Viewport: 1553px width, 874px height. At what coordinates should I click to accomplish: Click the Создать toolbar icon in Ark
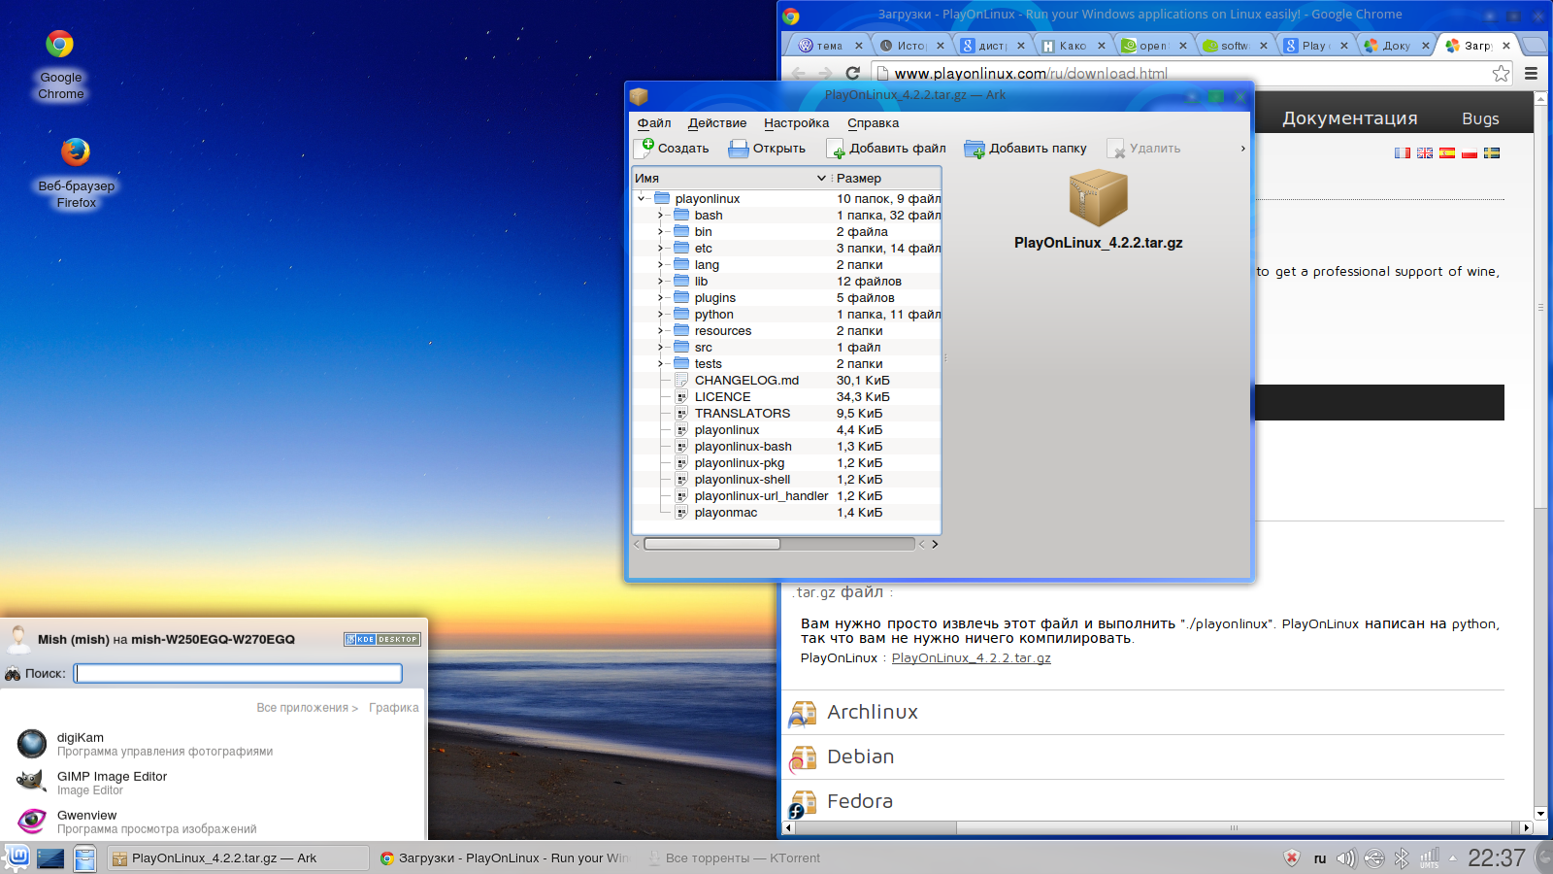coord(645,148)
